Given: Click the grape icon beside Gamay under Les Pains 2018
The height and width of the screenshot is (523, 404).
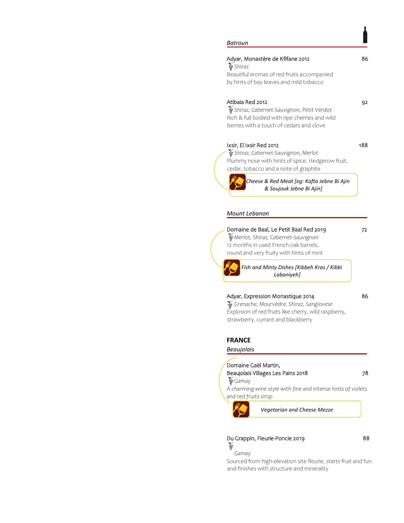Looking at the screenshot, I should pos(231,381).
